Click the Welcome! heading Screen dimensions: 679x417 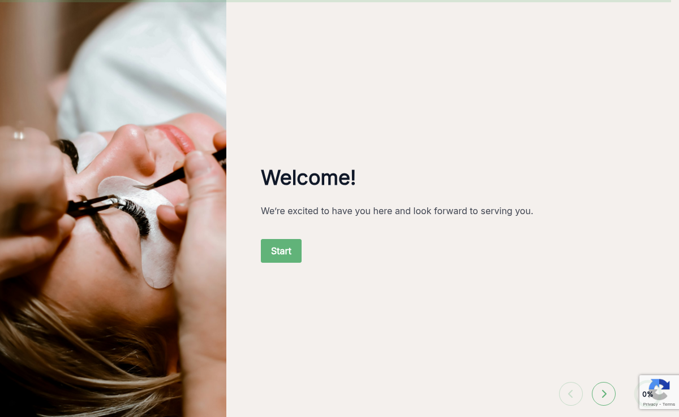[308, 177]
